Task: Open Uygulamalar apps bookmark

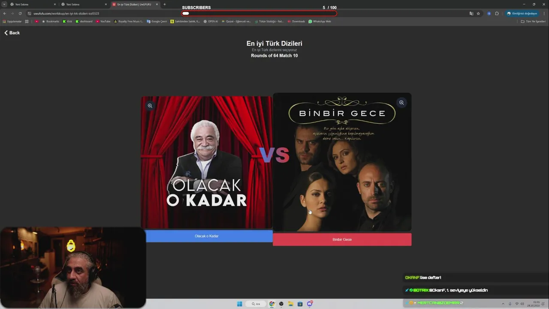Action: 12,21
